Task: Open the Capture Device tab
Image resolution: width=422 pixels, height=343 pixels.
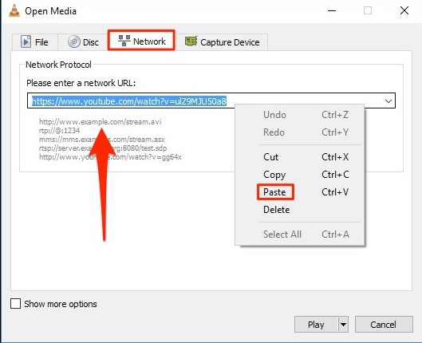Action: (222, 42)
